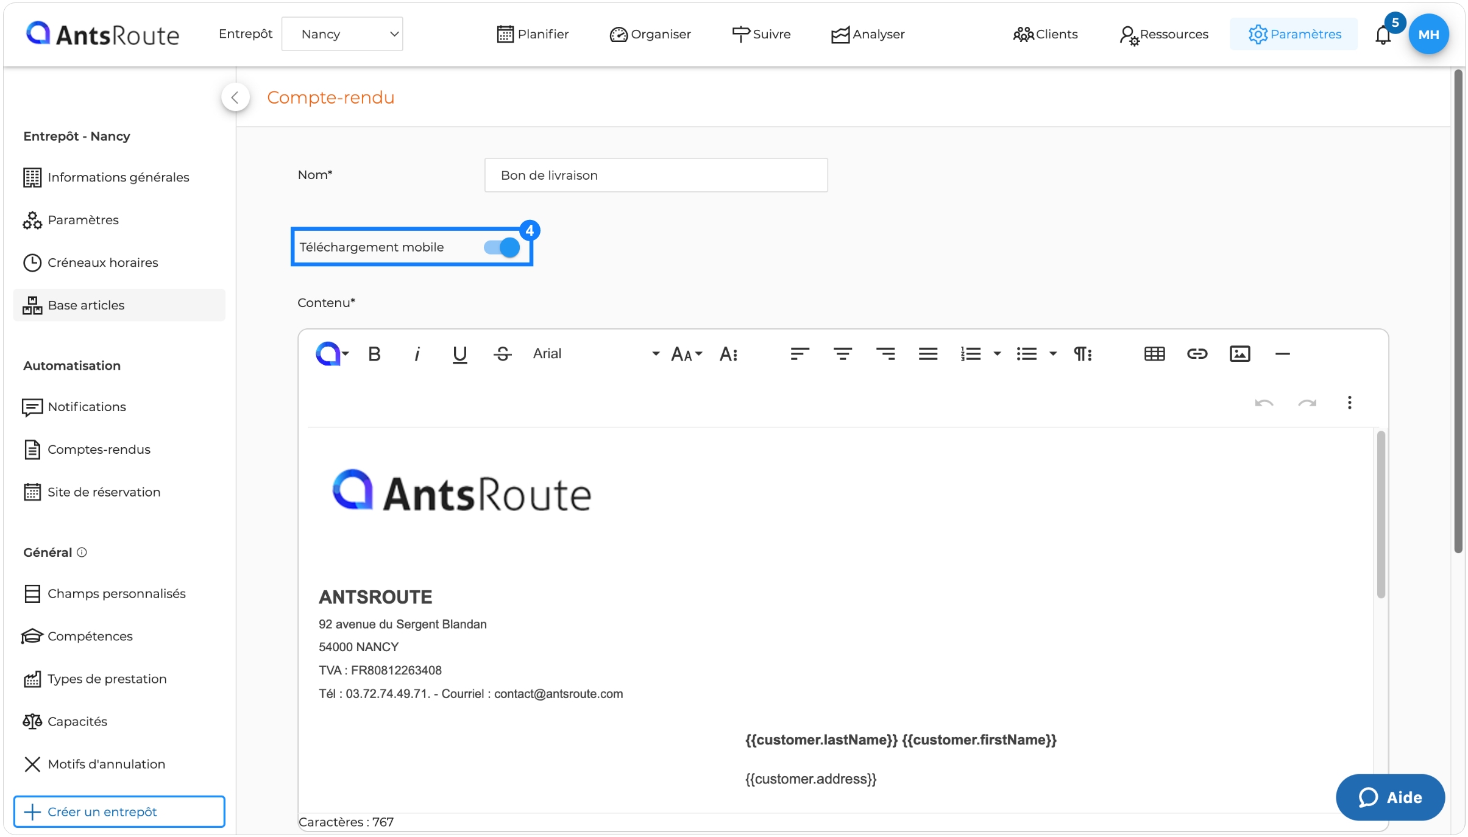This screenshot has height=837, width=1468.
Task: Open Types de prestation settings
Action: click(119, 679)
